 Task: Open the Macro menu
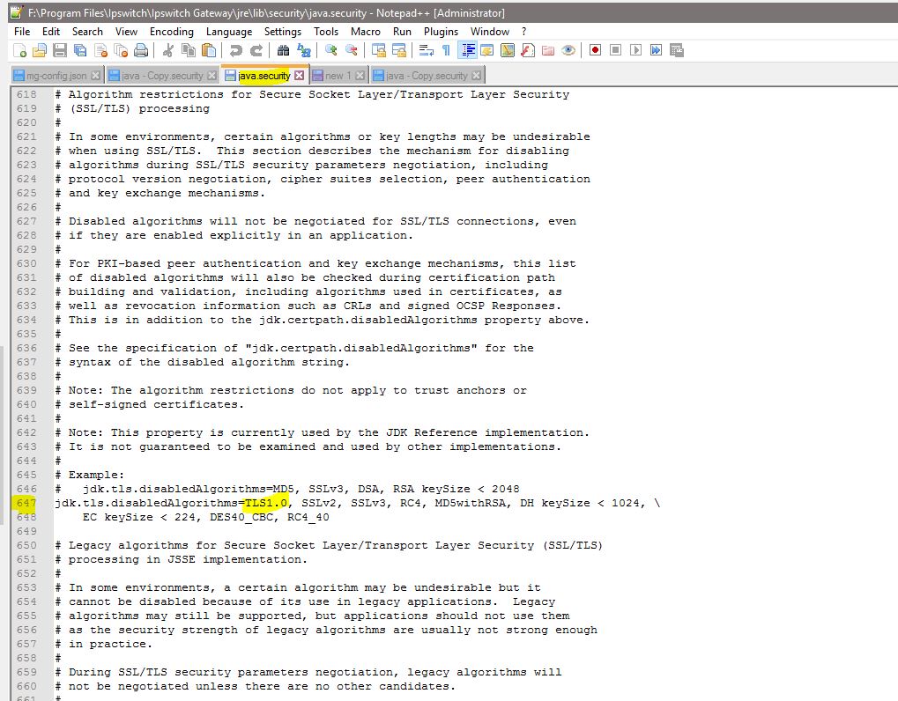coord(366,32)
